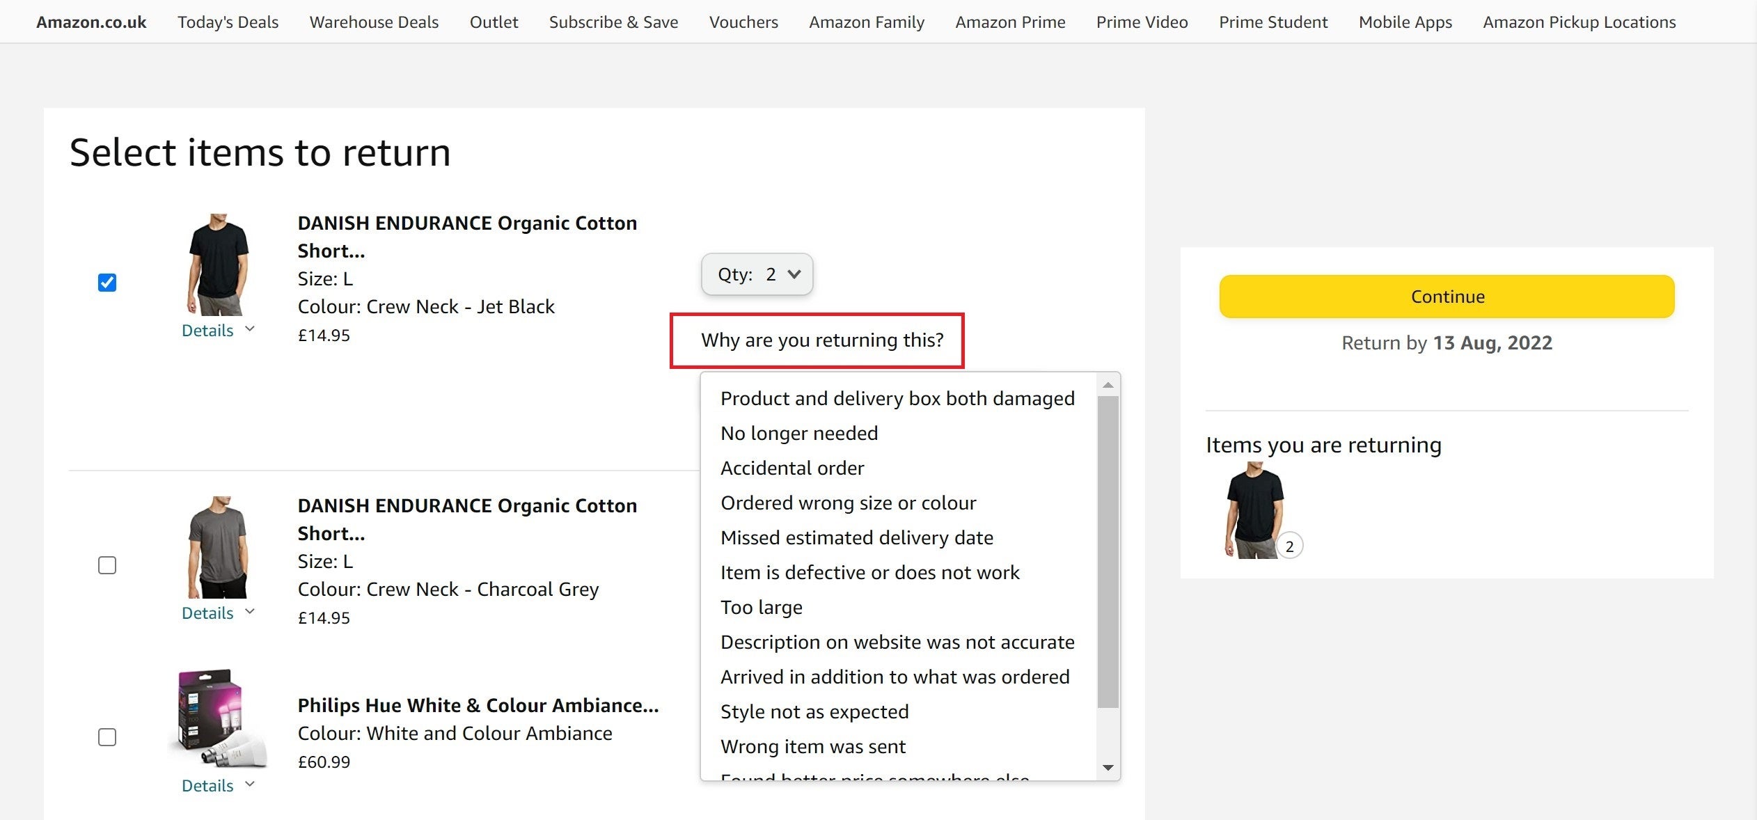The width and height of the screenshot is (1757, 820).
Task: Open Today's Deals
Action: pos(228,22)
